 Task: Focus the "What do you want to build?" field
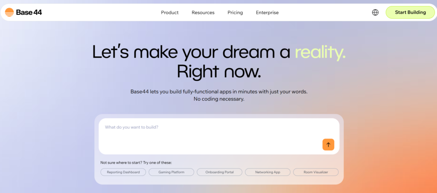click(x=209, y=132)
